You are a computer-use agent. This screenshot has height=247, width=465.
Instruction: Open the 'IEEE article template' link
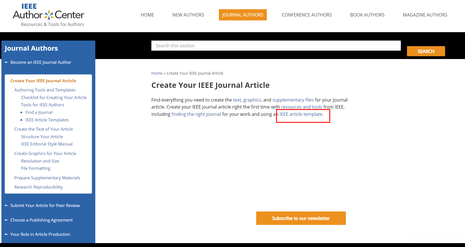click(301, 114)
